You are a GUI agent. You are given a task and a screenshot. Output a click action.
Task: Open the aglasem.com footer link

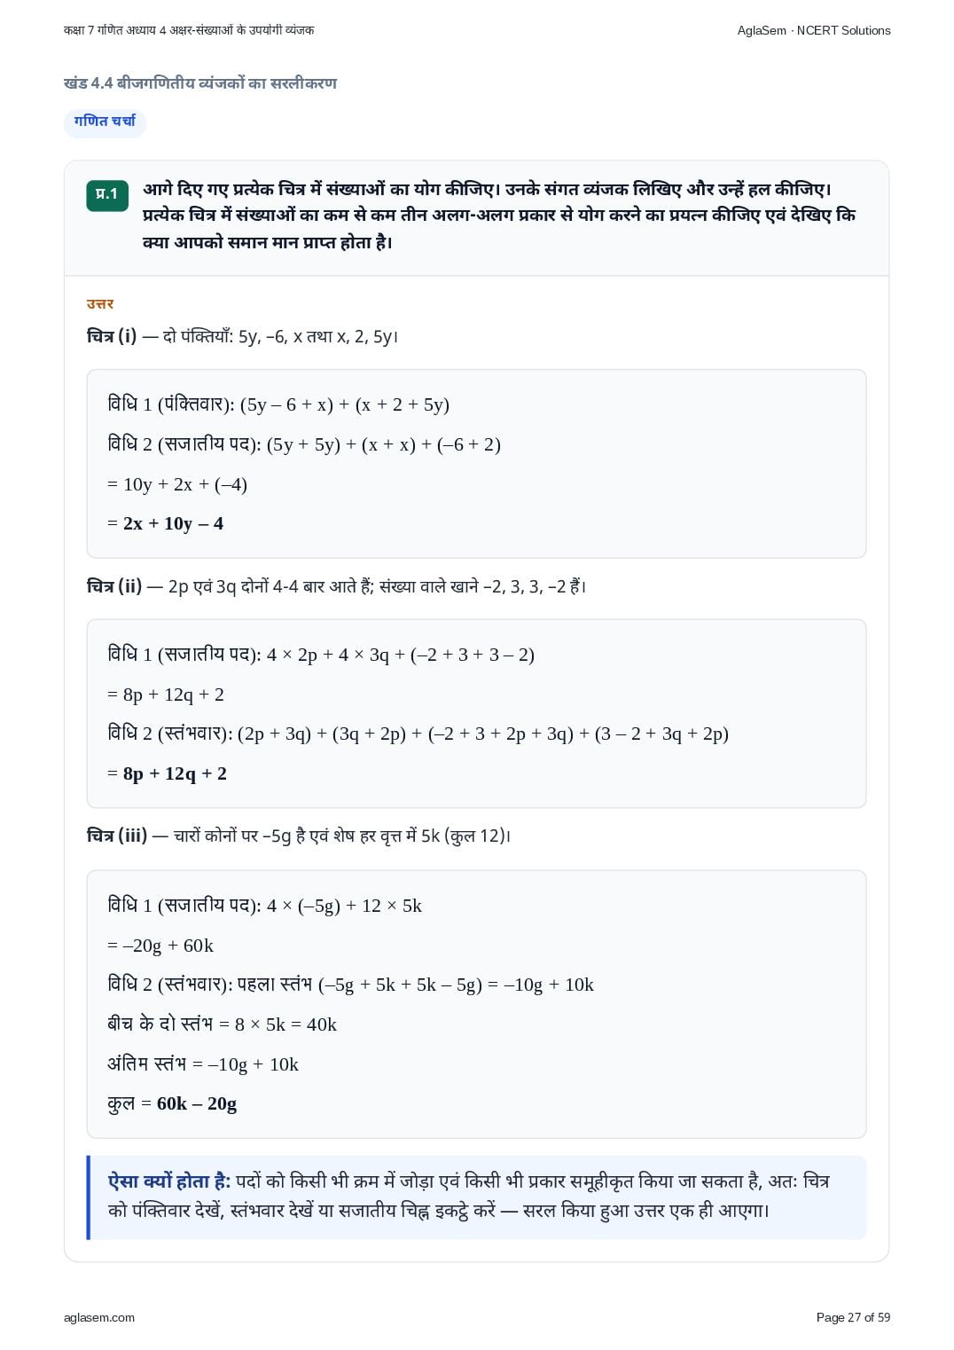(x=99, y=1317)
